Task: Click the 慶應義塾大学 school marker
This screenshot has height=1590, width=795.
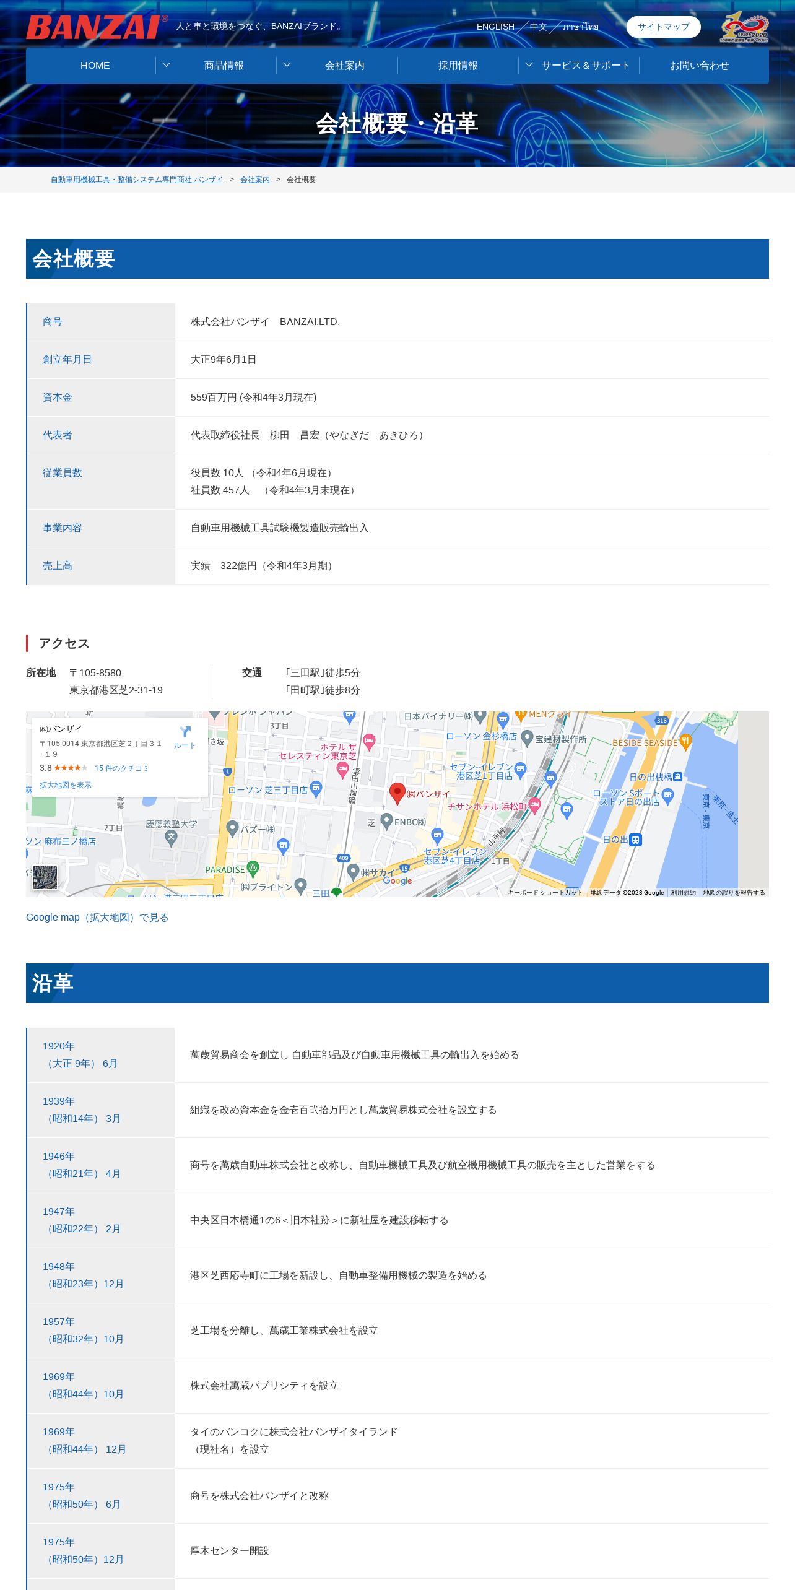Action: [172, 838]
